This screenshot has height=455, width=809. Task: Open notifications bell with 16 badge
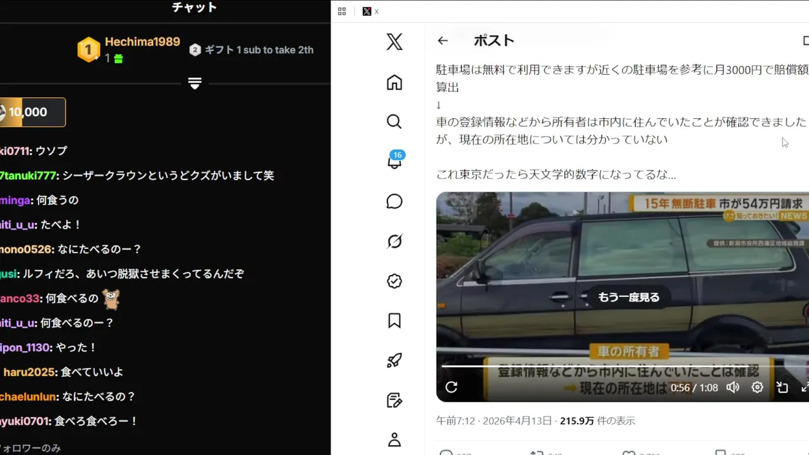point(395,160)
